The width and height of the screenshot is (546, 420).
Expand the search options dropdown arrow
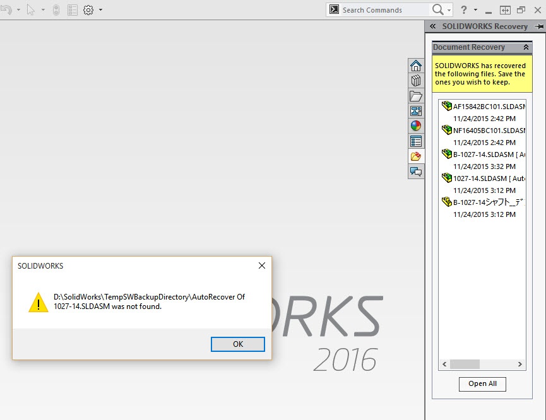click(x=449, y=10)
